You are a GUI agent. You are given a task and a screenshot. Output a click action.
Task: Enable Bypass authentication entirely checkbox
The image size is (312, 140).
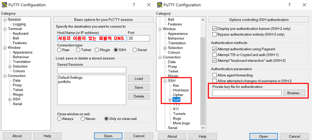(215, 34)
